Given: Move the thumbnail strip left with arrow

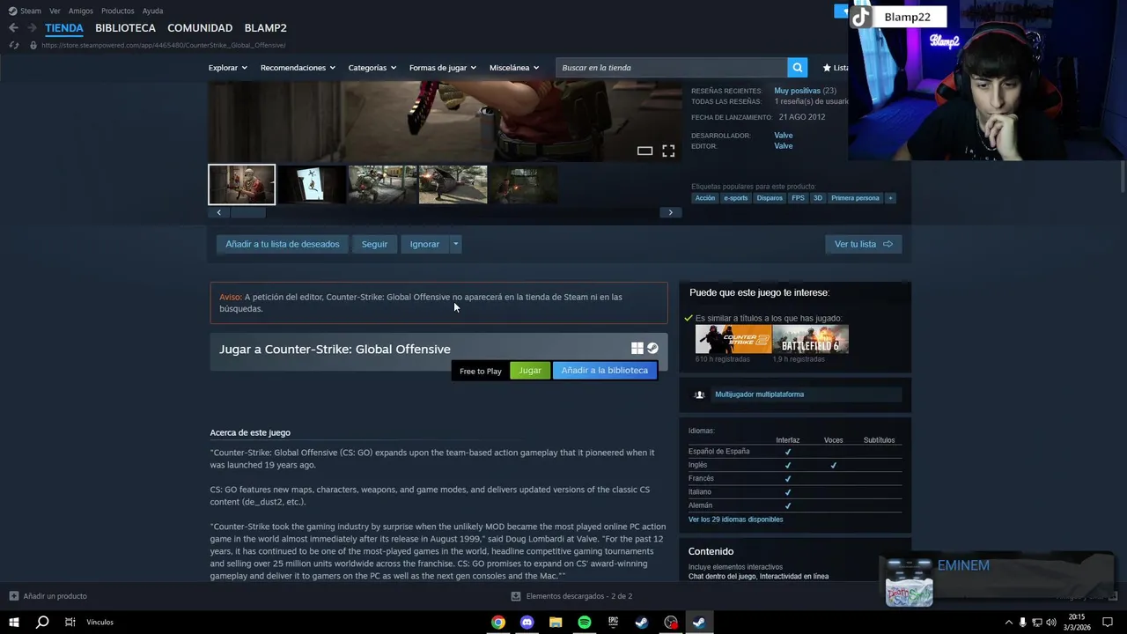Looking at the screenshot, I should 219,212.
